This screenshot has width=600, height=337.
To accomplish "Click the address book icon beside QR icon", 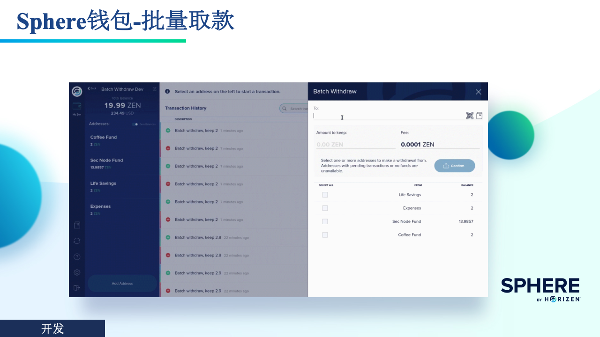I will (479, 116).
